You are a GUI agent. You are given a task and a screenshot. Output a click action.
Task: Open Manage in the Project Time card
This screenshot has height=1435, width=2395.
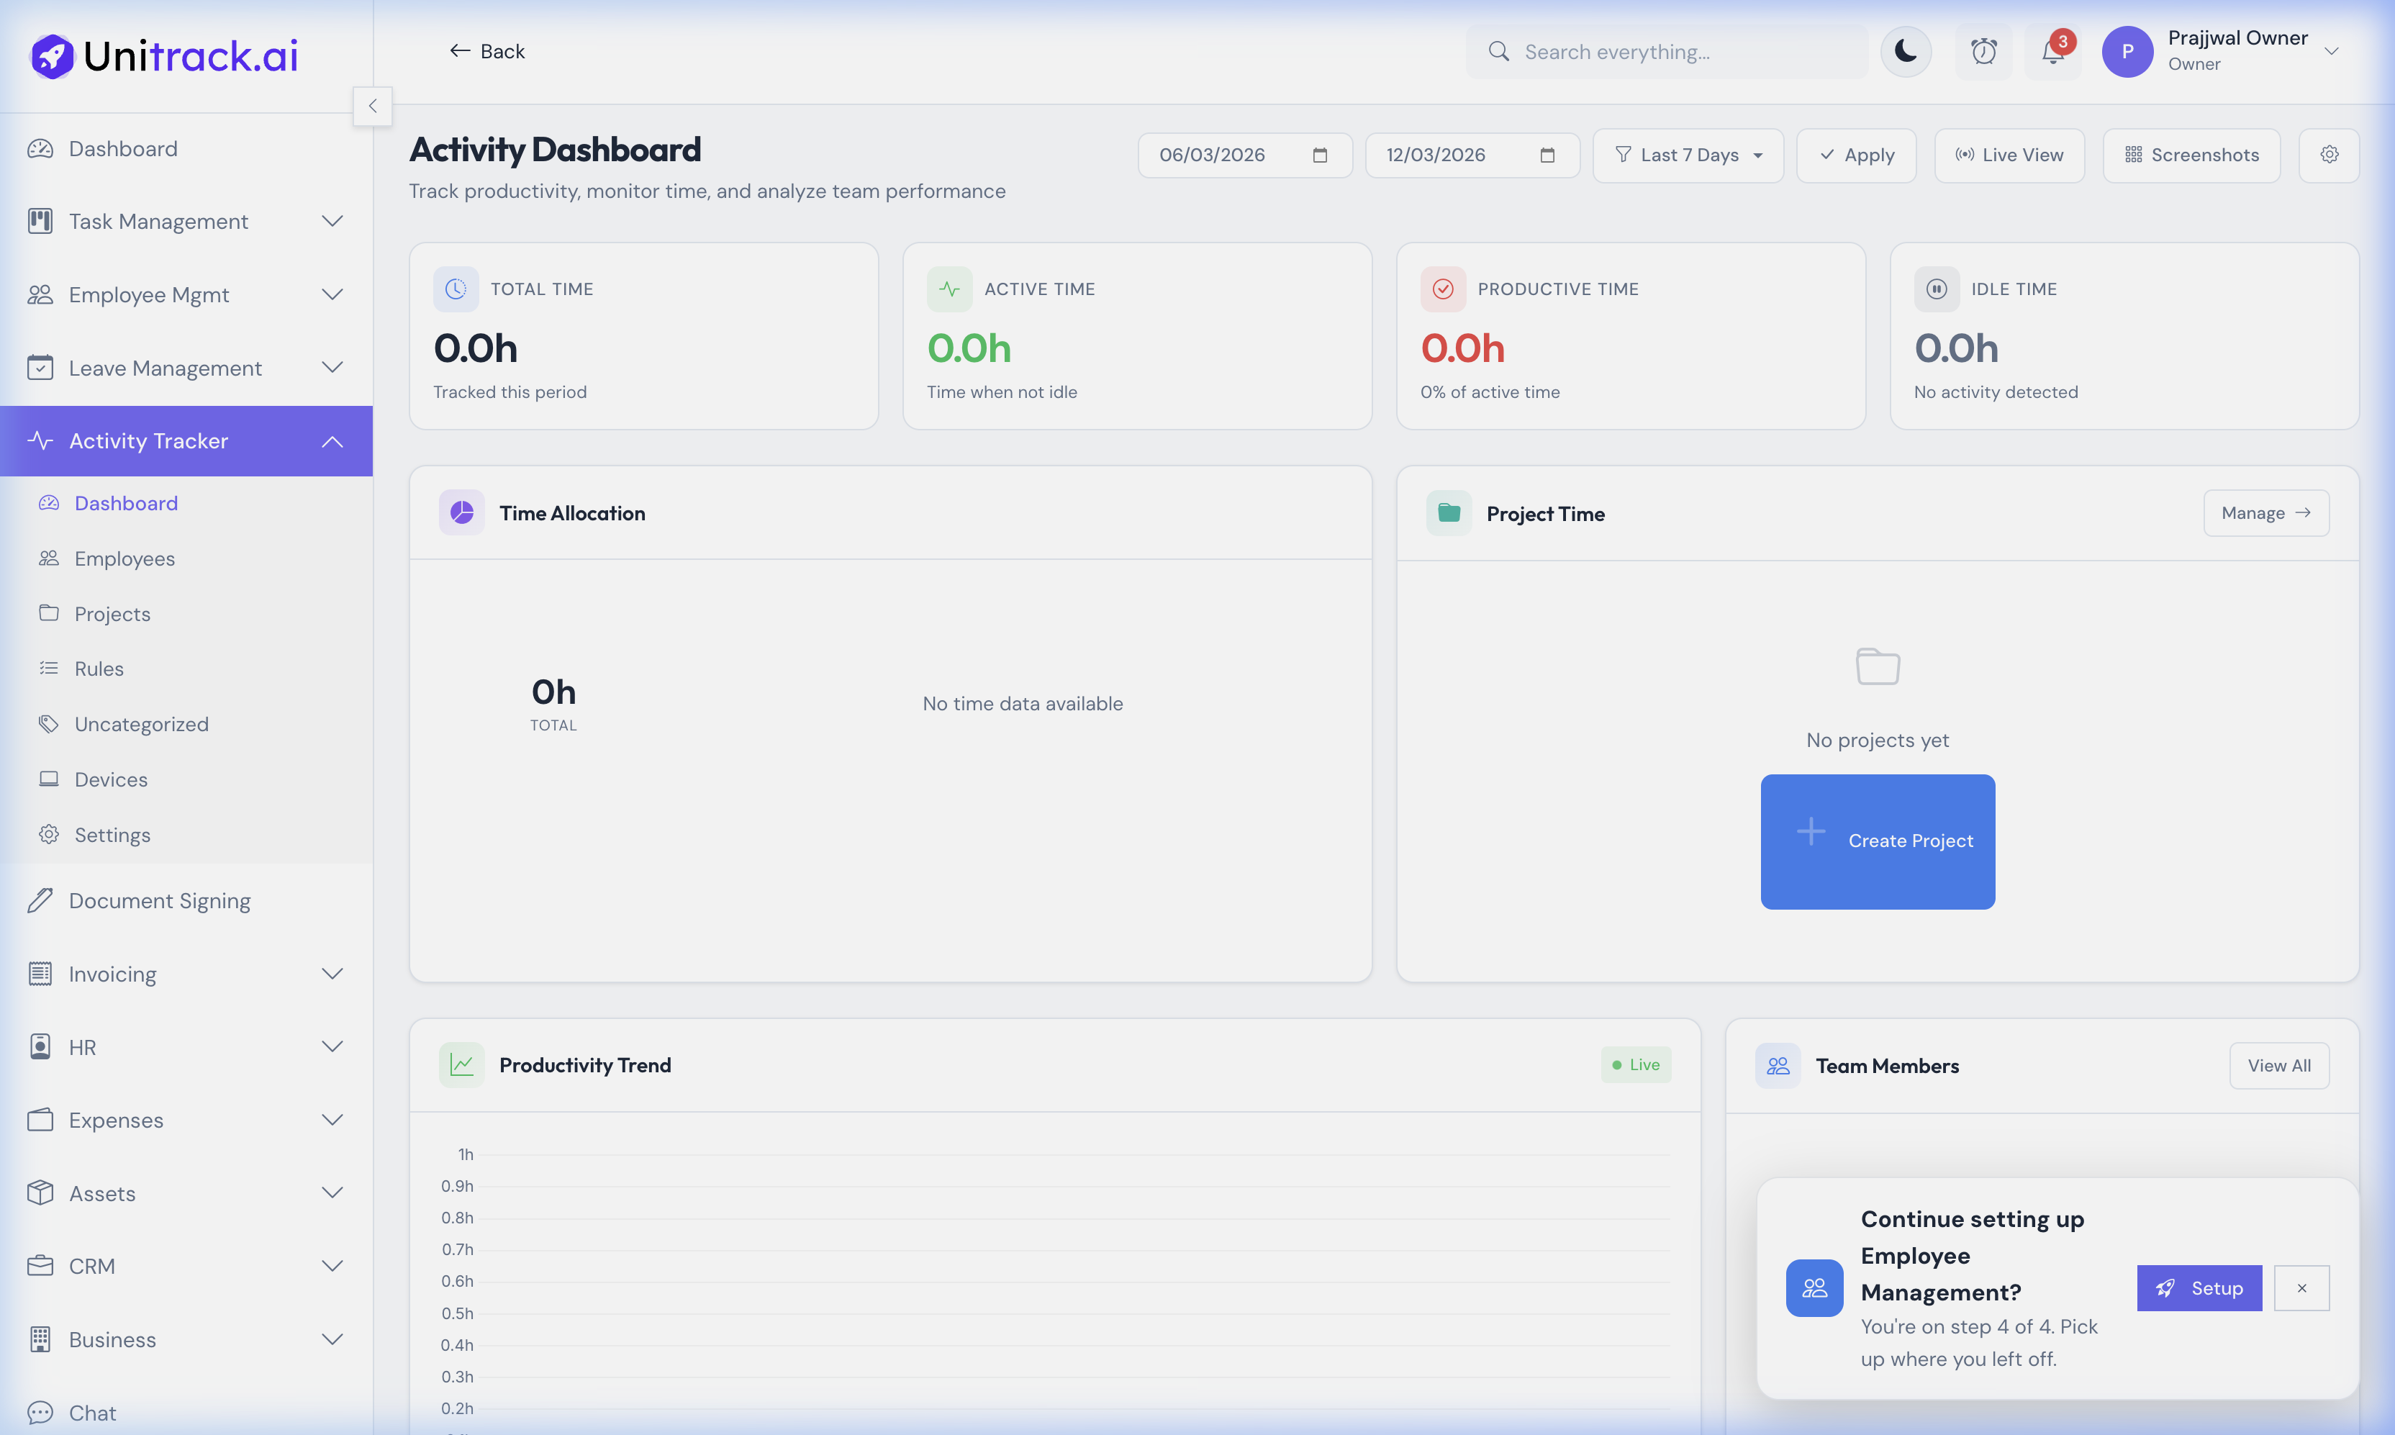click(x=2266, y=512)
